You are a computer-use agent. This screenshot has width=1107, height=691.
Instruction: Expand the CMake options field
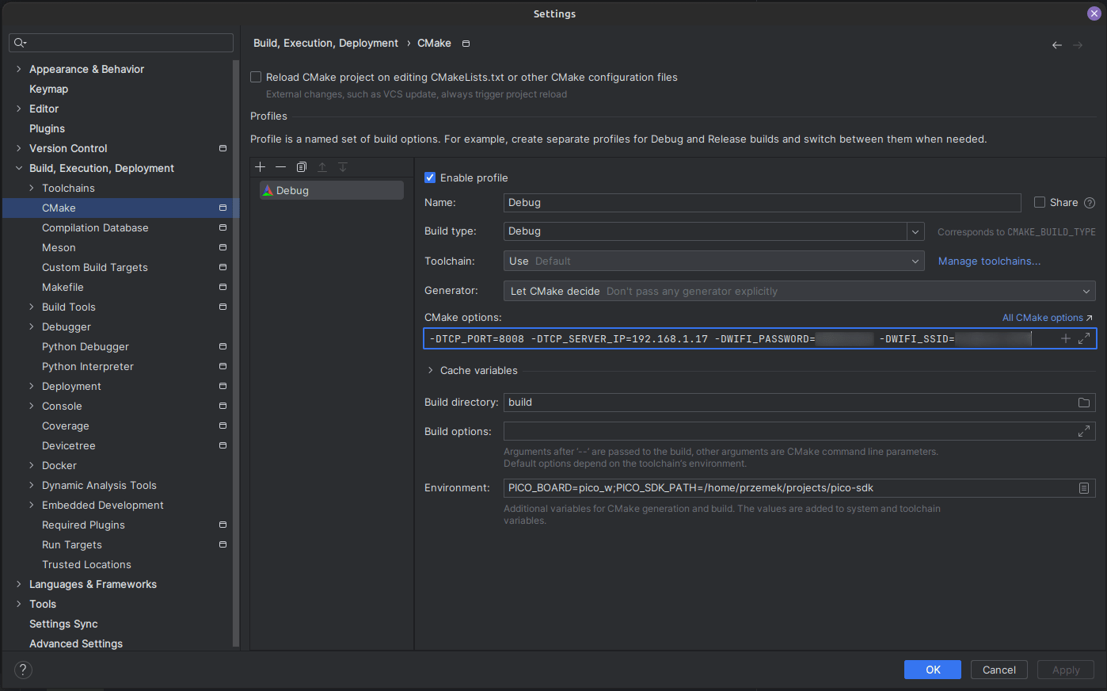1084,338
